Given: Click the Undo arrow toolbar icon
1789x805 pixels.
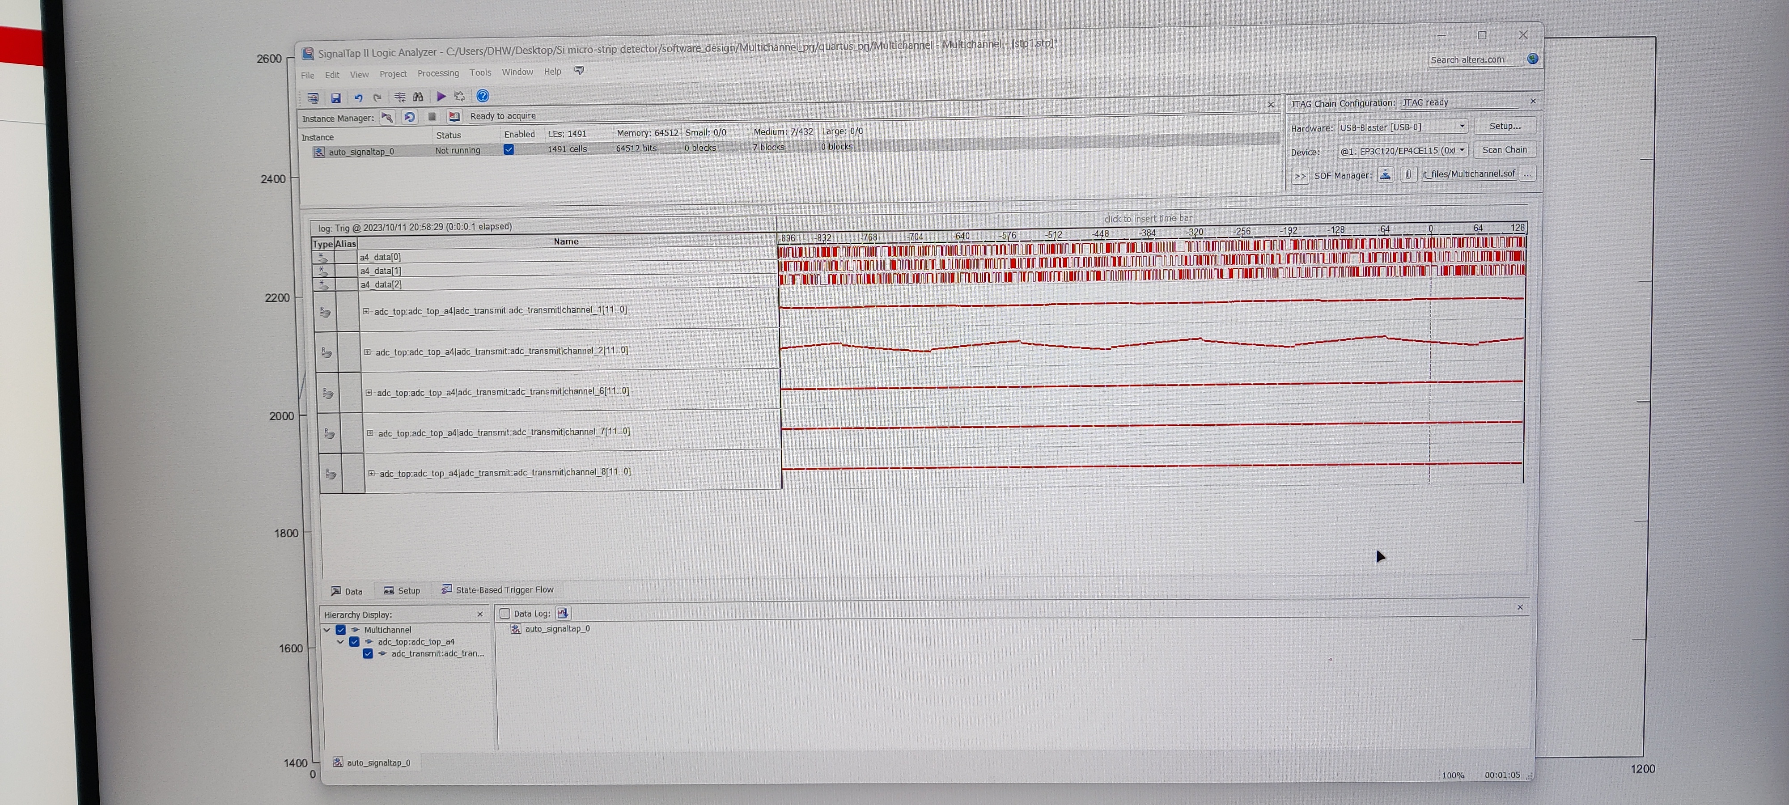Looking at the screenshot, I should coord(358,98).
